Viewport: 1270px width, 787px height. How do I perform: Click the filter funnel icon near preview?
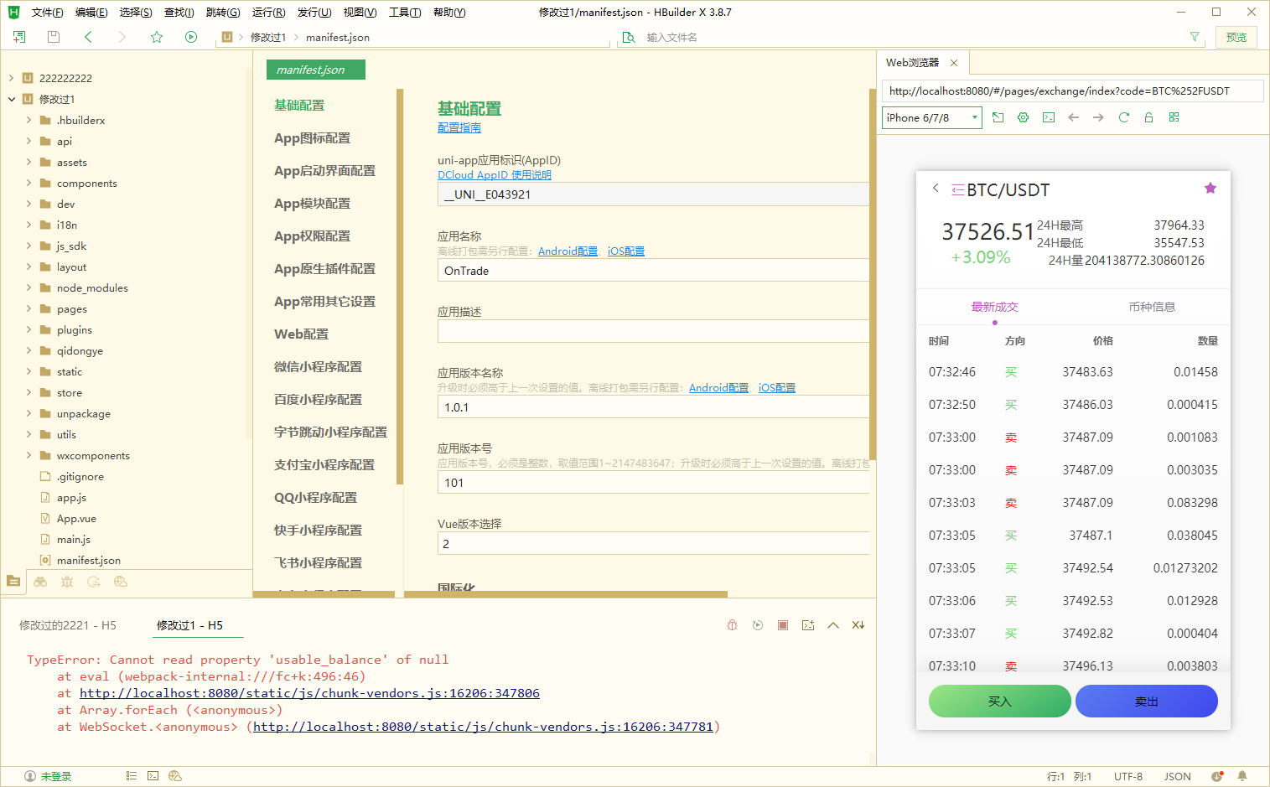(1195, 37)
